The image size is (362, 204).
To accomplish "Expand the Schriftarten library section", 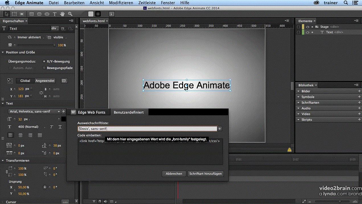I will (x=298, y=103).
